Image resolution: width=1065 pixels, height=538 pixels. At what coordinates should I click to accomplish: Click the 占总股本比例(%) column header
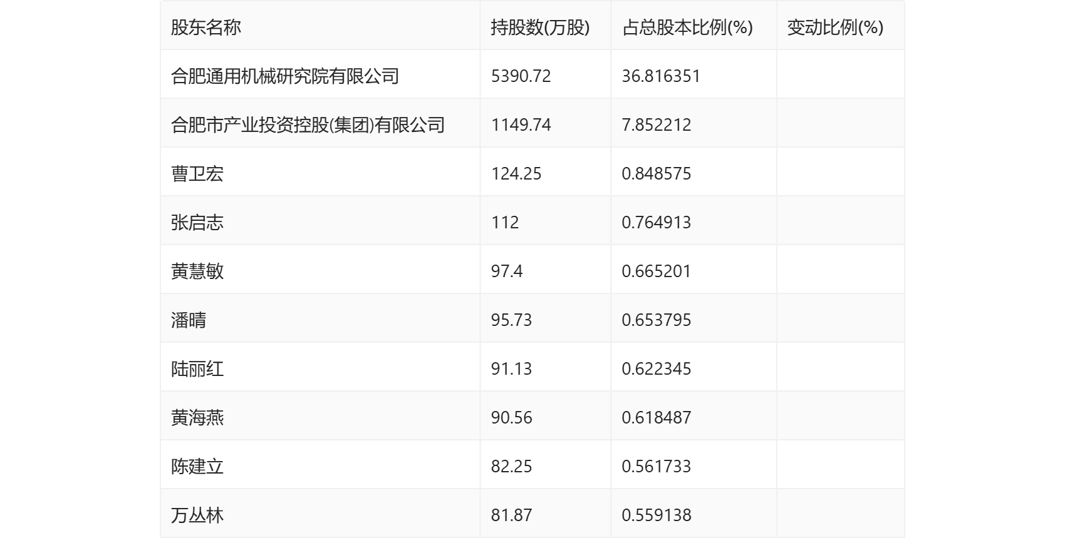click(x=687, y=28)
